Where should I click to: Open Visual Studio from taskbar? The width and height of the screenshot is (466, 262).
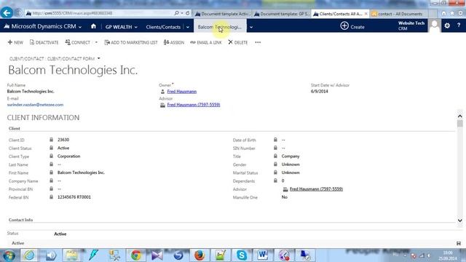click(157, 255)
